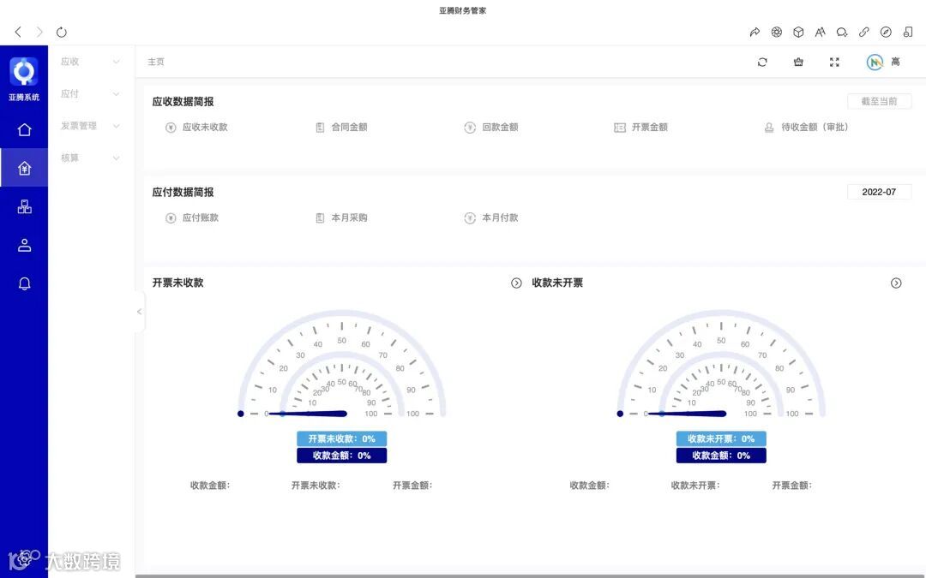926x578 pixels.
Task: Open the aperture-style icon in top toolbar
Action: pyautogui.click(x=777, y=32)
